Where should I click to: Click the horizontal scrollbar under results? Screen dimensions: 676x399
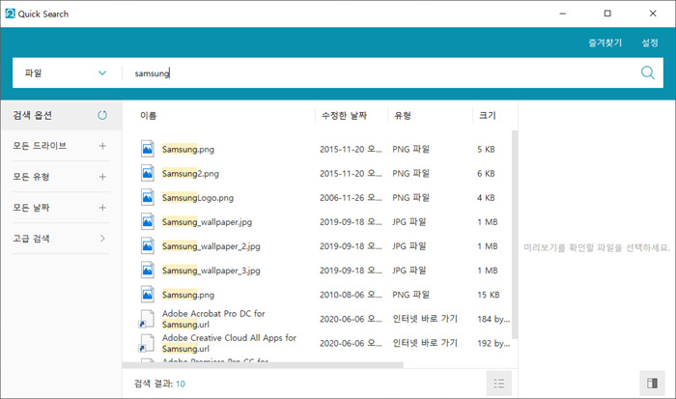tap(270, 365)
